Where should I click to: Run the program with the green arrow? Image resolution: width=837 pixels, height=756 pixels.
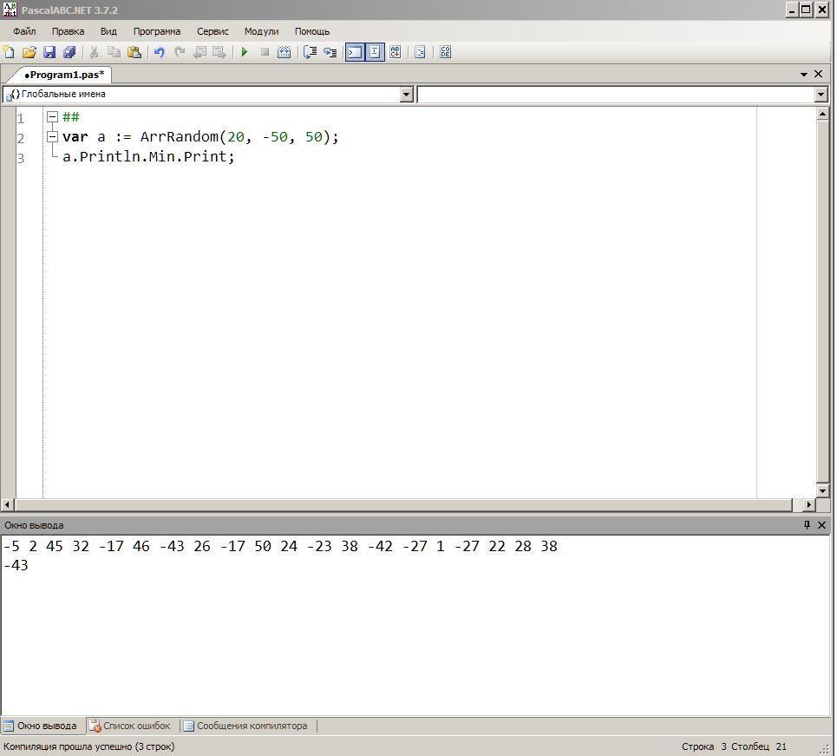(245, 52)
